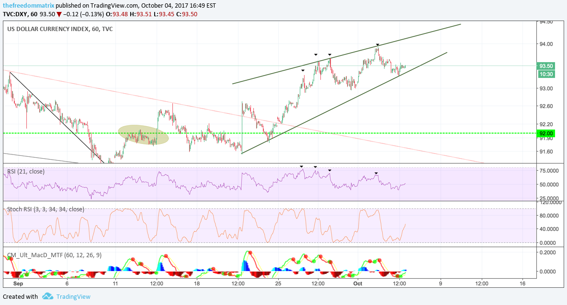Click the 25 date label on time axis

click(x=278, y=283)
